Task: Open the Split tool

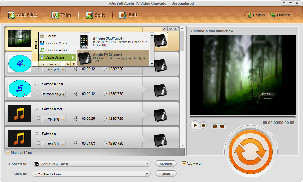Action: (x=95, y=15)
